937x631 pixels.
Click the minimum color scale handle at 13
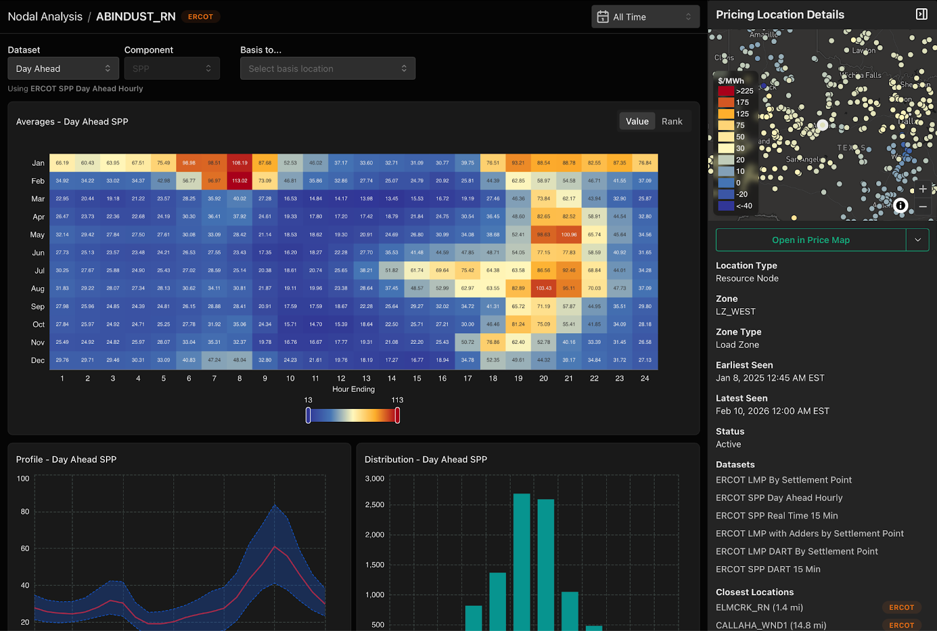point(308,415)
